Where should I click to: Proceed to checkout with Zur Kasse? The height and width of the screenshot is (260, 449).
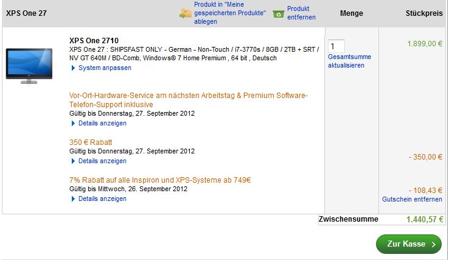(x=408, y=244)
